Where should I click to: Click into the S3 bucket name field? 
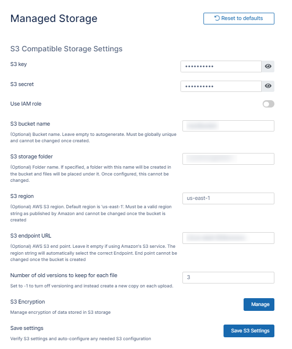point(228,126)
